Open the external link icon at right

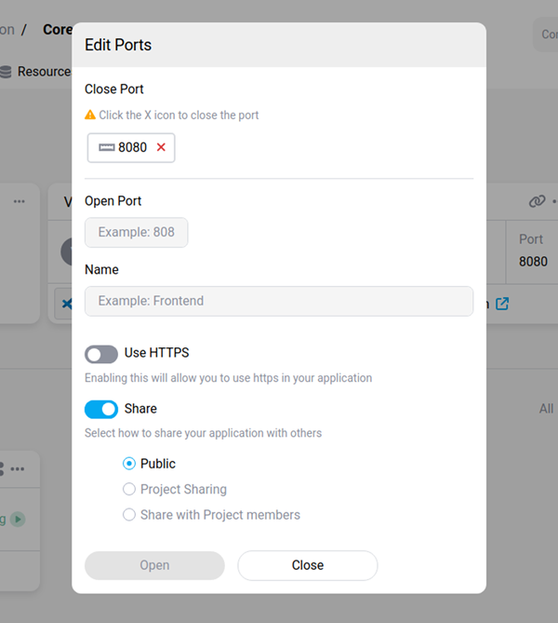[x=502, y=304]
